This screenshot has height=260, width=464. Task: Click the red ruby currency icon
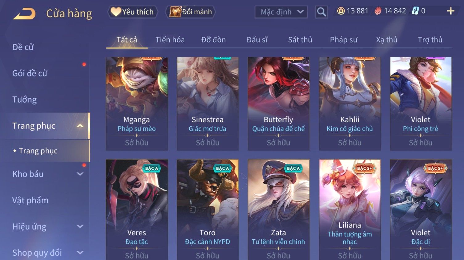pos(378,11)
